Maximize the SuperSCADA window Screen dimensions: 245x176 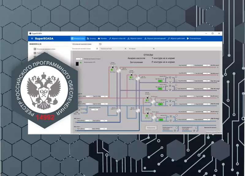213,33
